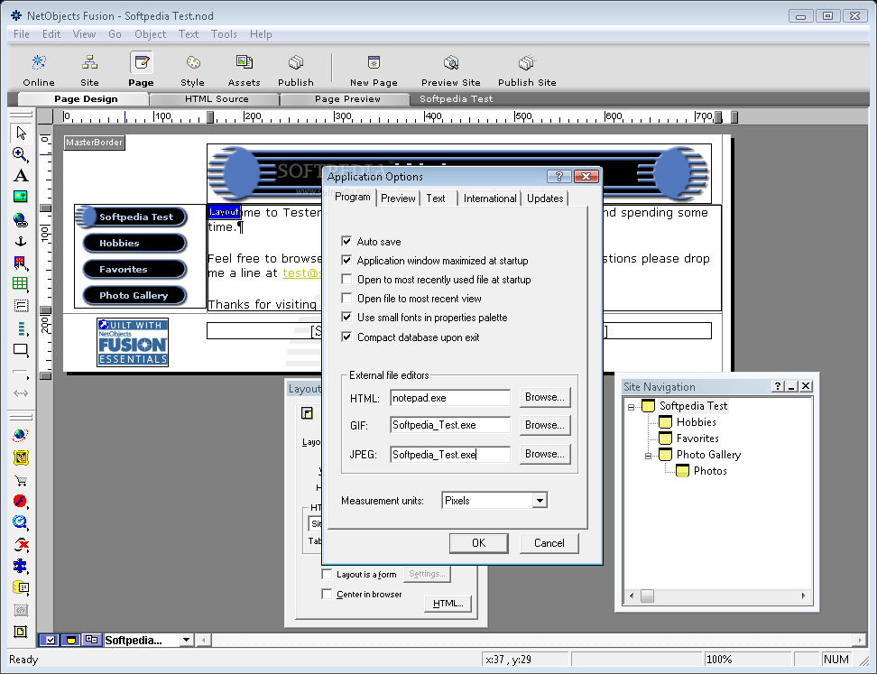This screenshot has width=877, height=674.
Task: Select the Text tool with the letter A
Action: (x=21, y=176)
